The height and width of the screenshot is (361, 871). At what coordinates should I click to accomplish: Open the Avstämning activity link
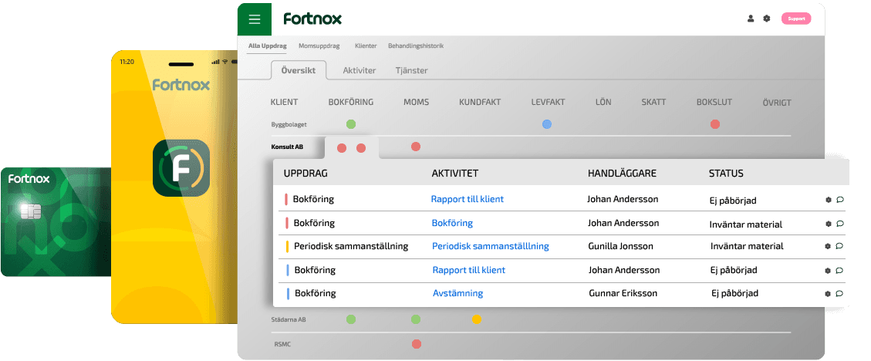click(x=457, y=293)
